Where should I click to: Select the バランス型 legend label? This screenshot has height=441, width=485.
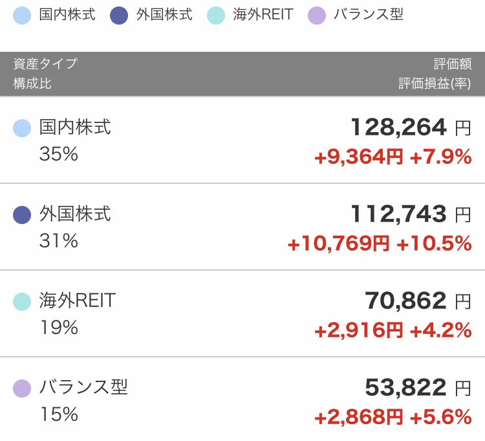(369, 14)
